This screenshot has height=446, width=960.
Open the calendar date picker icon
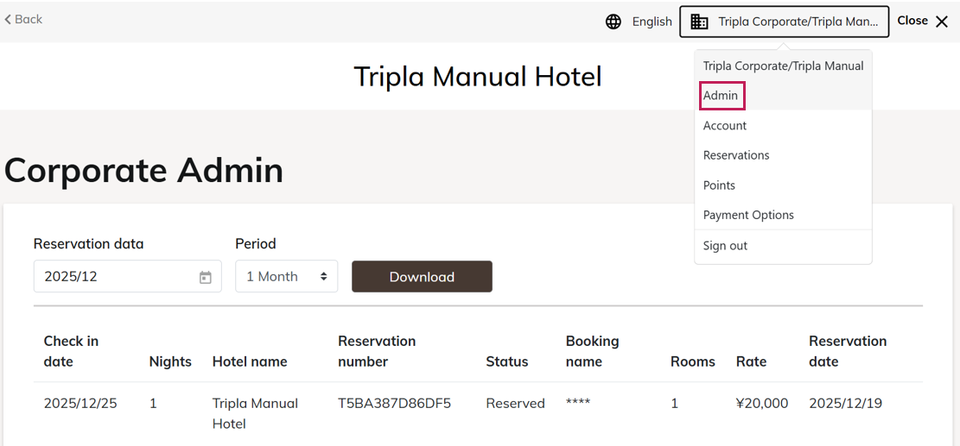206,277
